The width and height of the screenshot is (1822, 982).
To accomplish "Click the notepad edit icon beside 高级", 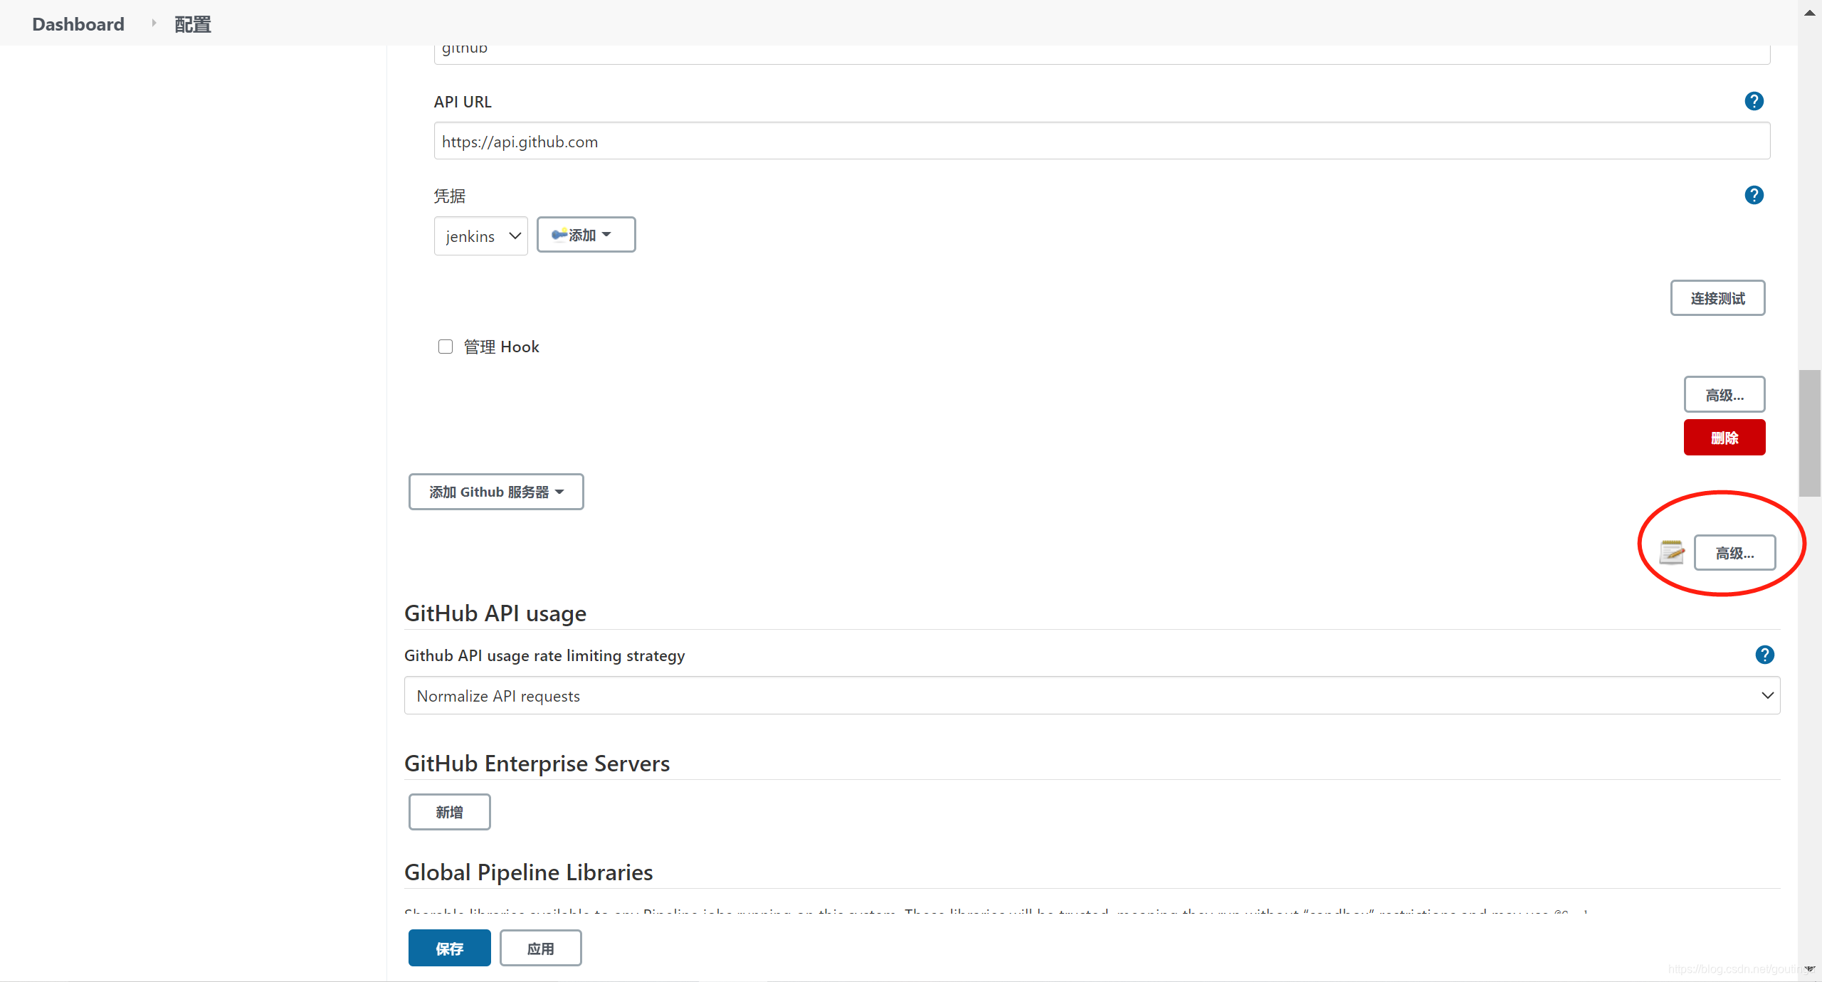I will click(1671, 552).
